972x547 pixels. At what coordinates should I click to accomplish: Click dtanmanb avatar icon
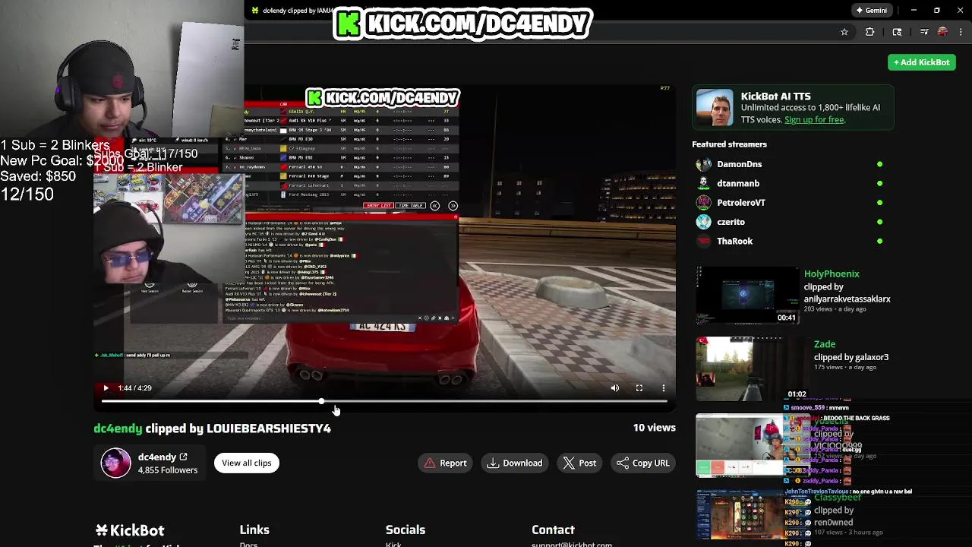(704, 183)
